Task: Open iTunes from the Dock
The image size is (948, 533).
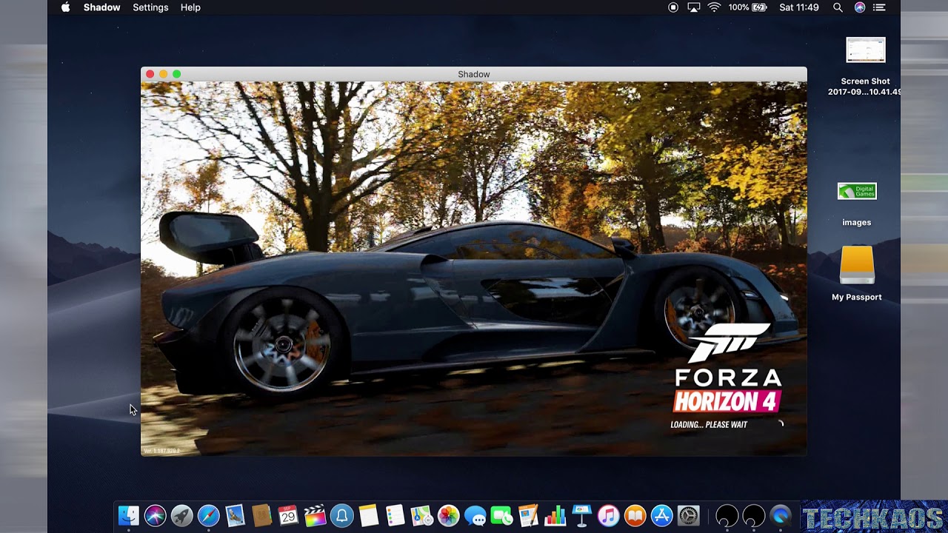Action: coord(609,515)
